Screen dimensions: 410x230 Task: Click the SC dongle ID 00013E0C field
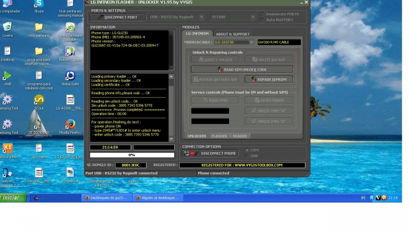(131, 165)
